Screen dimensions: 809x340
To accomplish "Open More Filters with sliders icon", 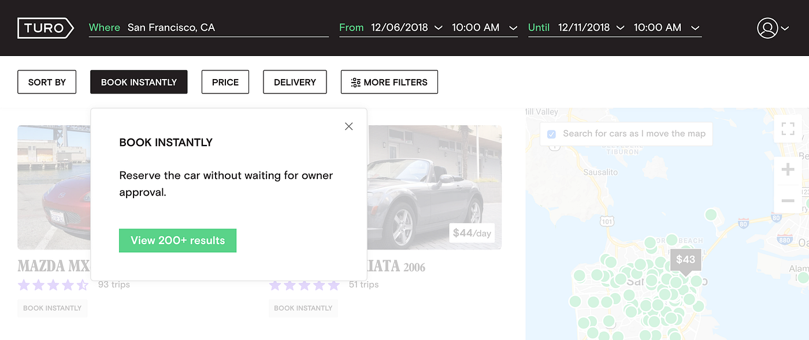I will tap(389, 82).
